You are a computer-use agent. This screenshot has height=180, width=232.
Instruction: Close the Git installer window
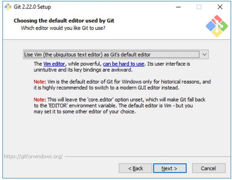pos(220,7)
